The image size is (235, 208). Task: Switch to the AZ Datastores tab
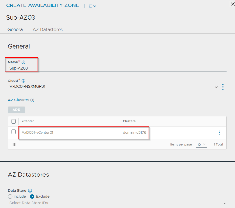tap(48, 30)
